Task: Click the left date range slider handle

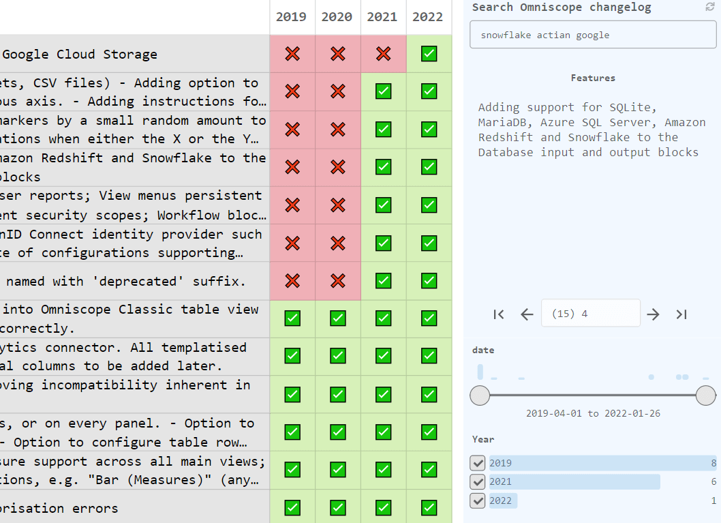Action: [x=480, y=395]
